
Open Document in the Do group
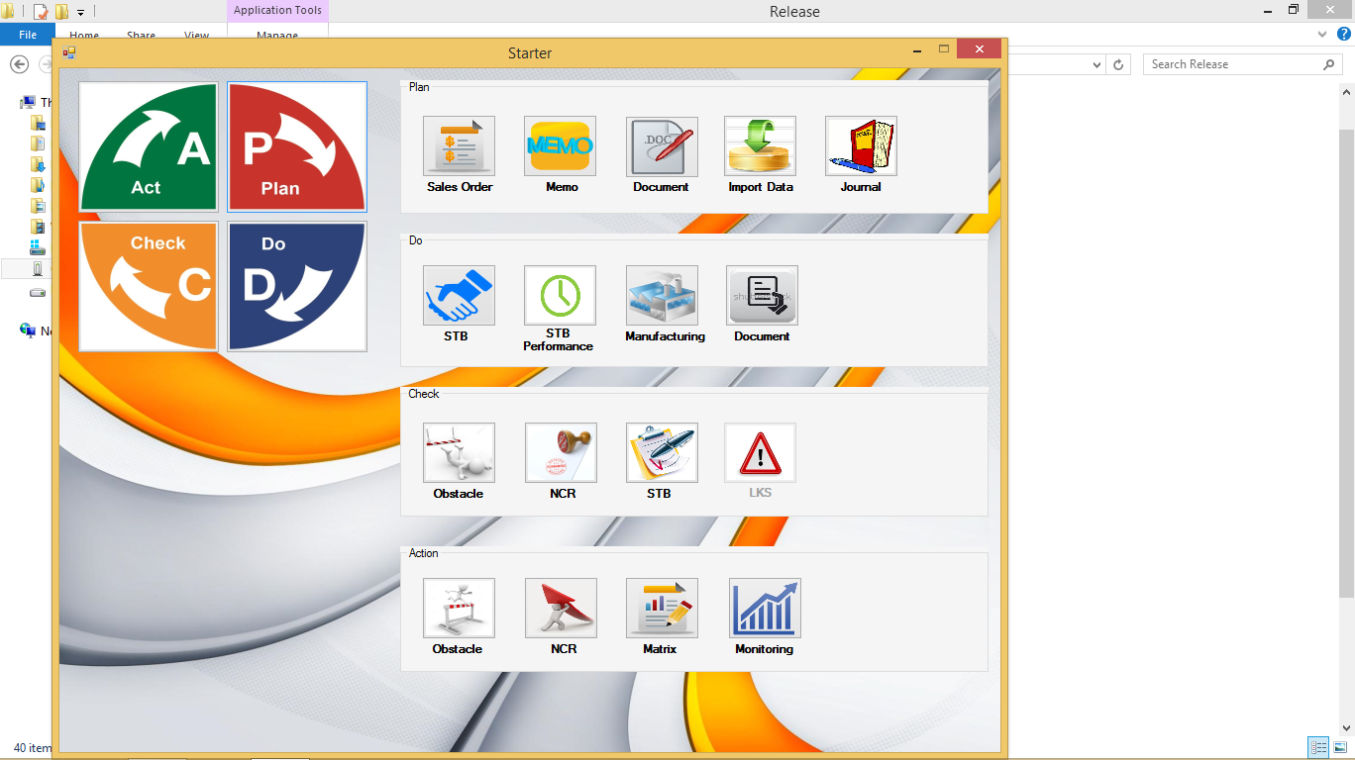coord(762,295)
